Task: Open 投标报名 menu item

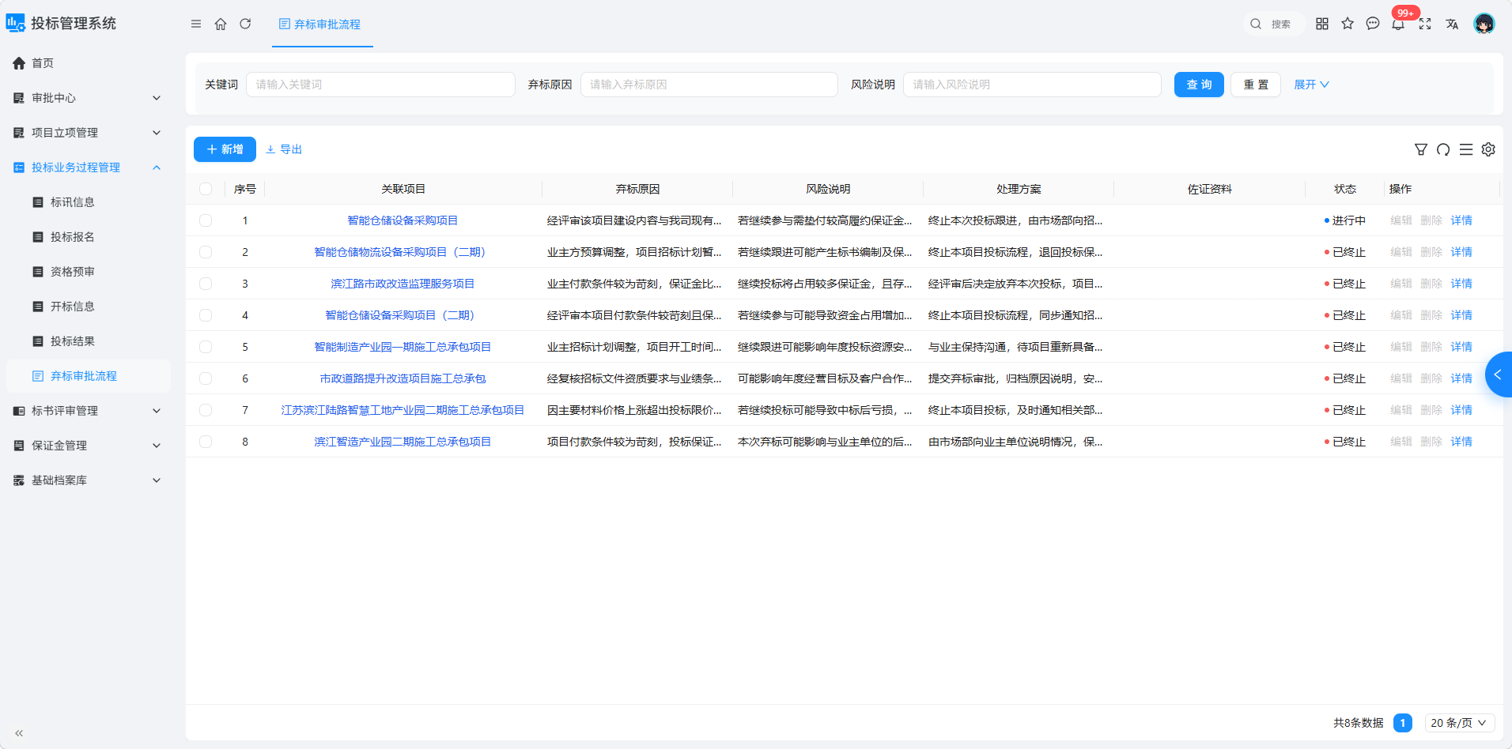Action: click(88, 237)
